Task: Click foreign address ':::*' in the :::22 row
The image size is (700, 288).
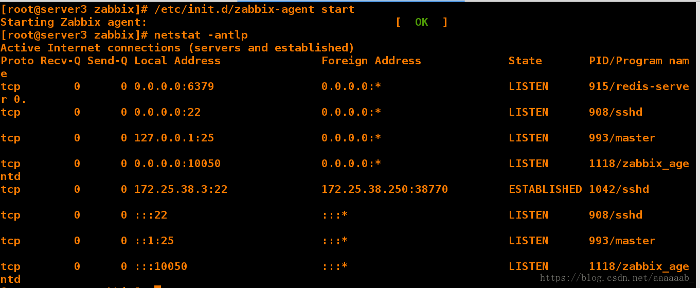Action: [335, 215]
